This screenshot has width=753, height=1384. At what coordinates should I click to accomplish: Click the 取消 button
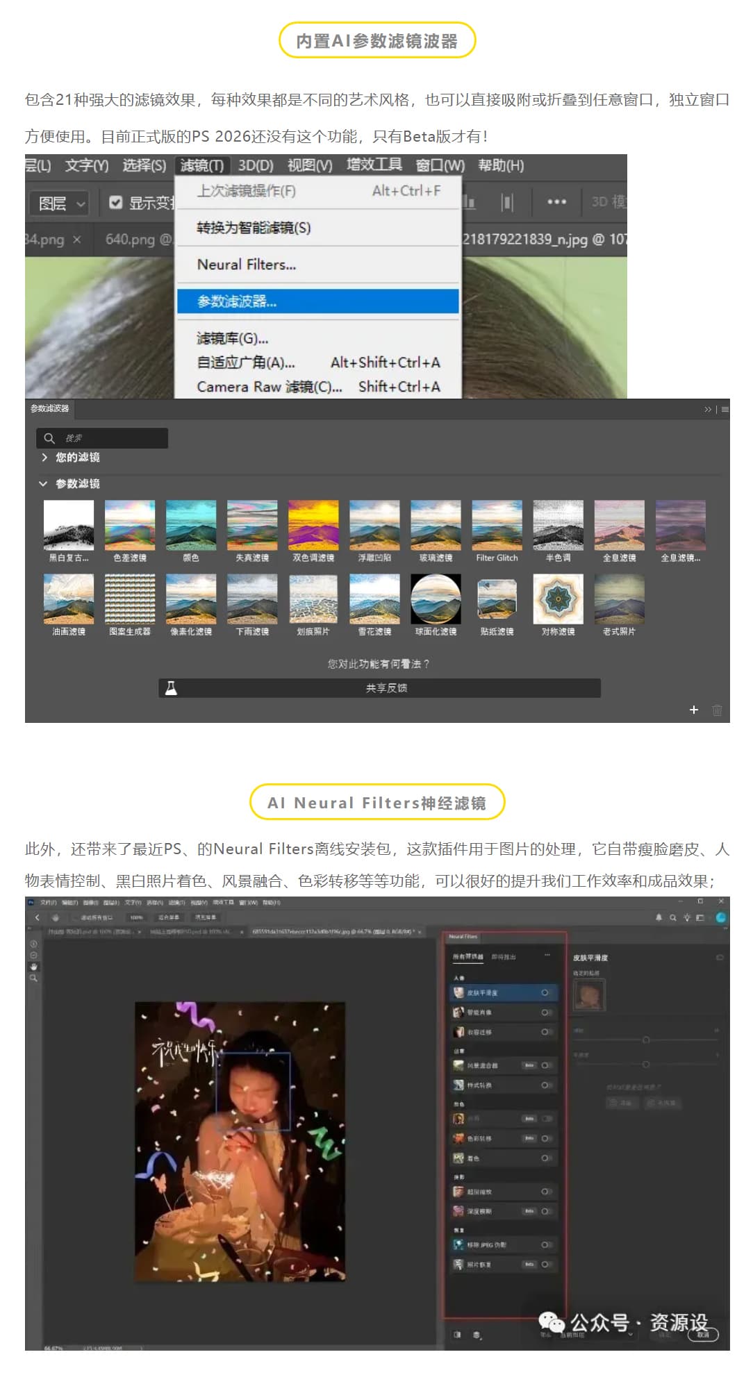(x=703, y=1334)
